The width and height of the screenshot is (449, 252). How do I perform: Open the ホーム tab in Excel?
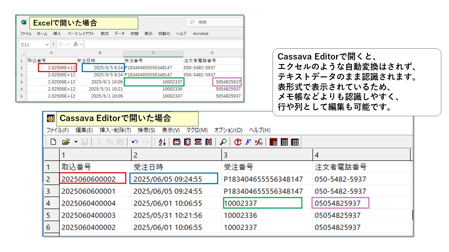(x=42, y=34)
